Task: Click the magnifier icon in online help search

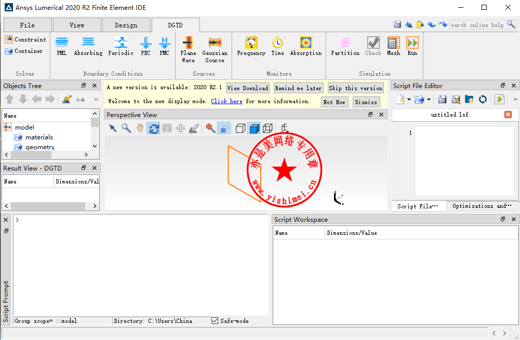Action: [511, 24]
